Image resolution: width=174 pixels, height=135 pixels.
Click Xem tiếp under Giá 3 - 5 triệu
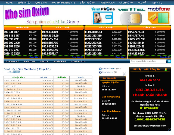click(x=121, y=57)
